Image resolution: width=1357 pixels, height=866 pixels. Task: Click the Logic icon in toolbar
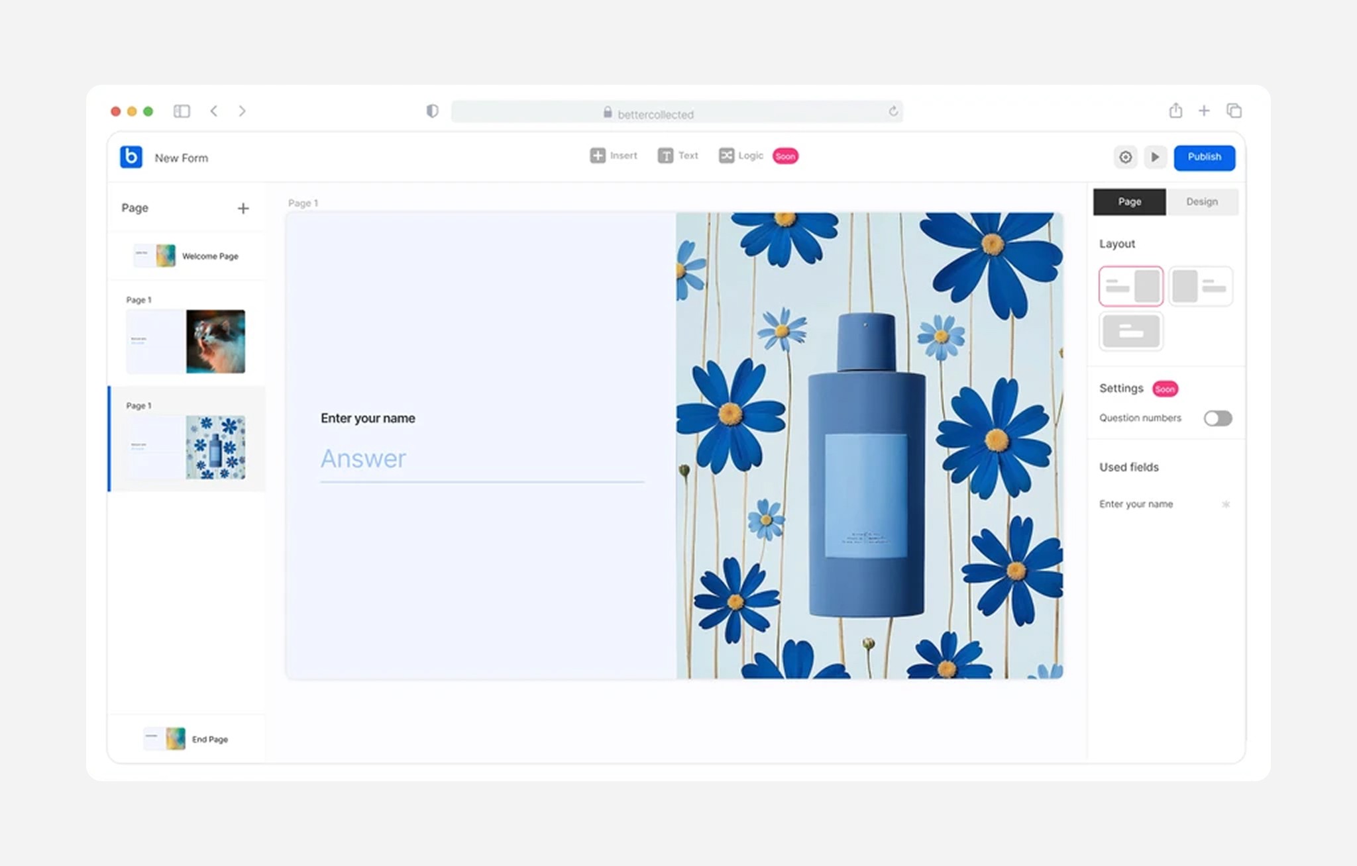point(726,156)
